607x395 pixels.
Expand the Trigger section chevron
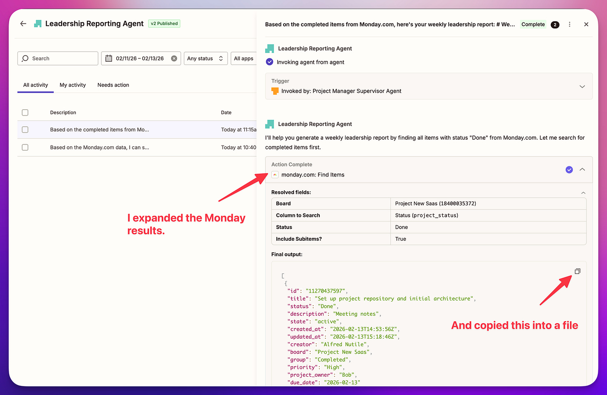[x=582, y=86]
